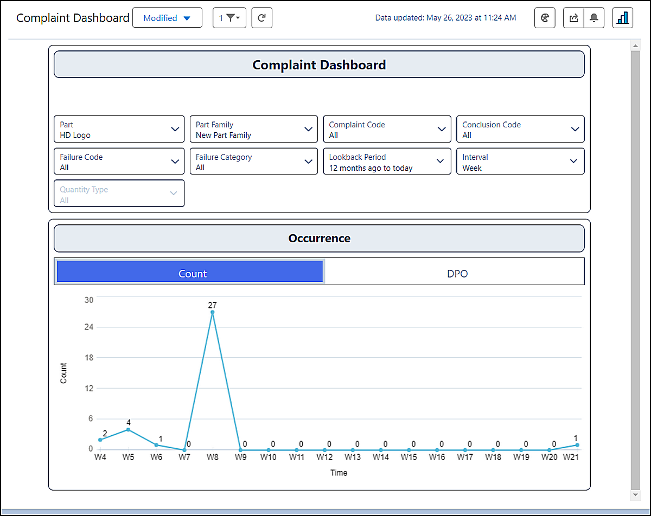Click the refresh dashboard icon
This screenshot has height=516, width=651.
(261, 18)
